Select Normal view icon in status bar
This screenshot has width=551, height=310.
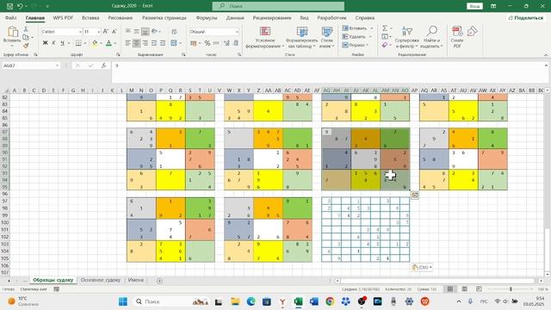(449, 289)
